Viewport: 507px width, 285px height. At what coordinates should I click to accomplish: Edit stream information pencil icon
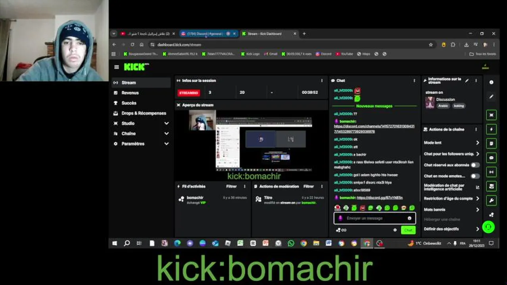pos(467,81)
